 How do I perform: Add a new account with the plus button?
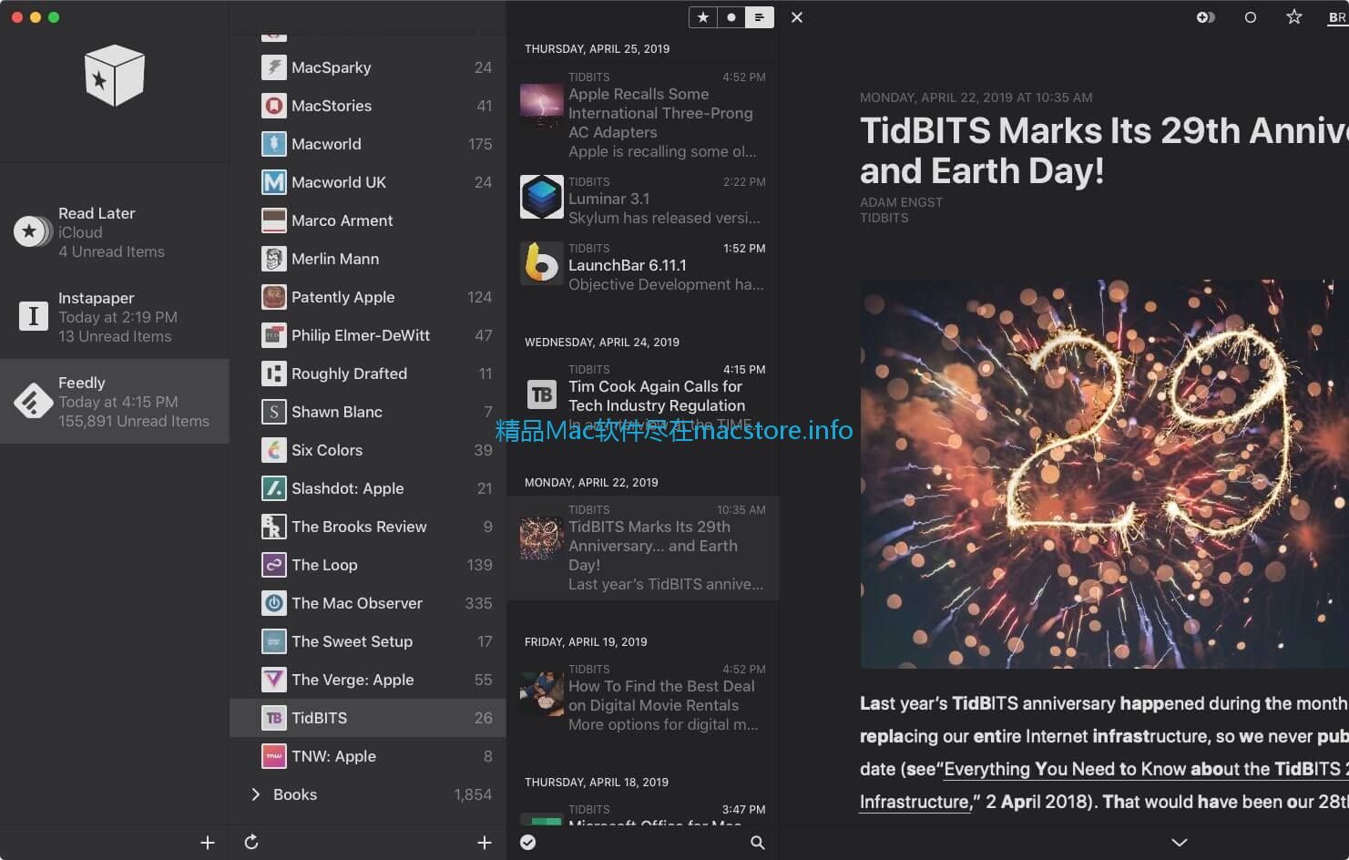[x=208, y=843]
